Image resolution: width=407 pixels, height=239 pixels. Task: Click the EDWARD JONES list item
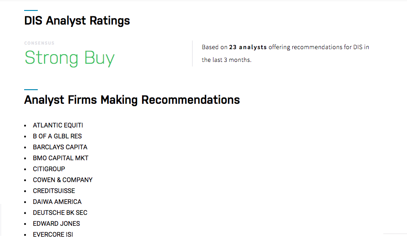pos(56,224)
